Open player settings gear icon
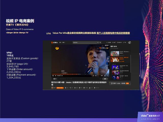 (105, 76)
